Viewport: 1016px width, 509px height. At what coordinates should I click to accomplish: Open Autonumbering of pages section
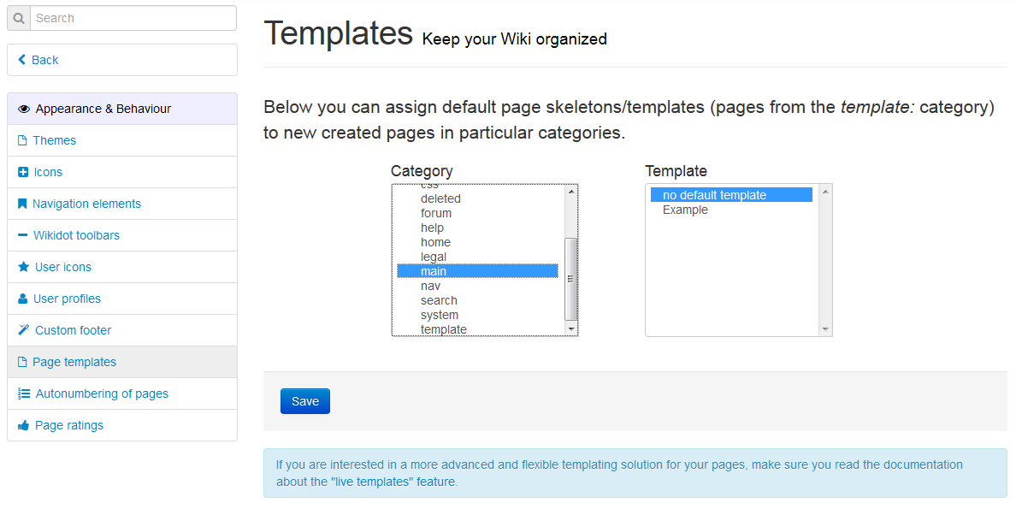click(x=102, y=394)
